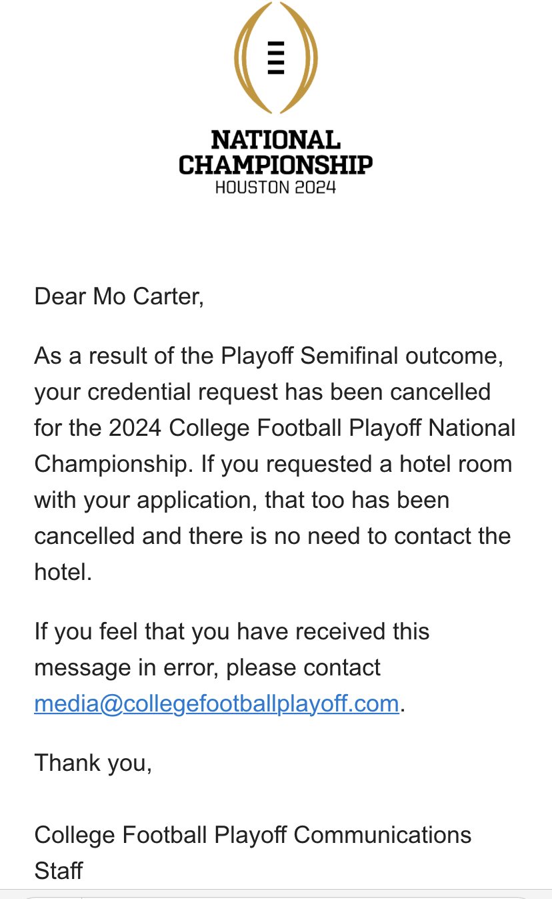
Task: Click the single word "hotel." line
Action: 63,572
